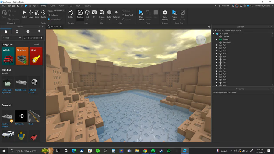
Task: Switch to the MODEL ribbon tab
Action: pos(52,6)
